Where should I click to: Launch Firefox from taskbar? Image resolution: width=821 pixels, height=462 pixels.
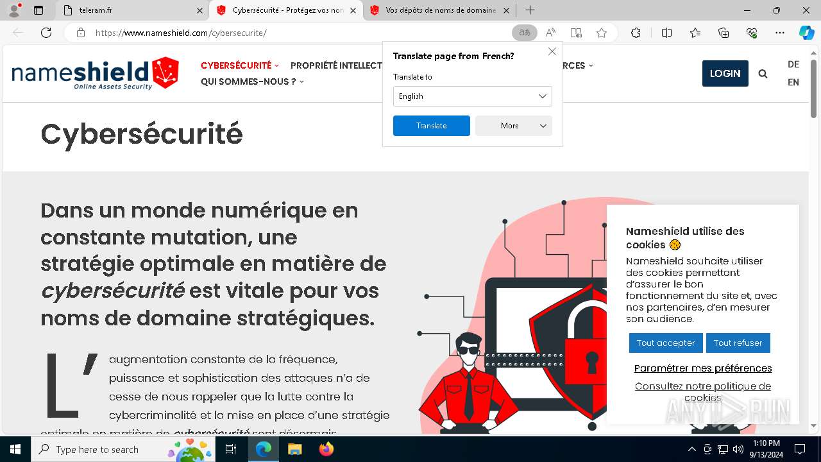pyautogui.click(x=326, y=449)
